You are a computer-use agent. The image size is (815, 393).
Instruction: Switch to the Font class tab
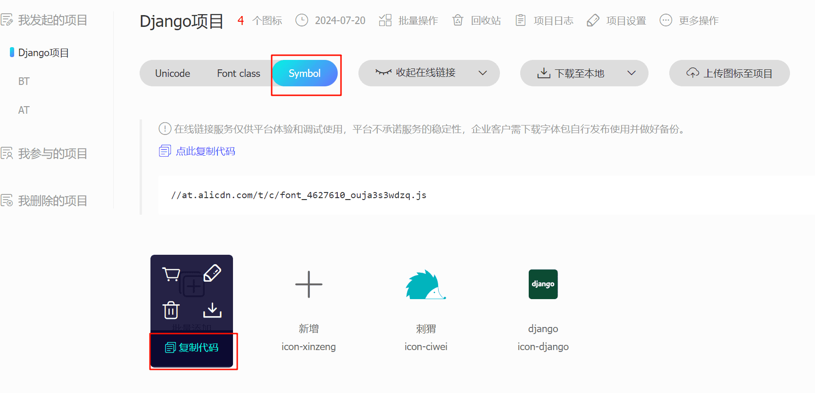click(x=239, y=73)
